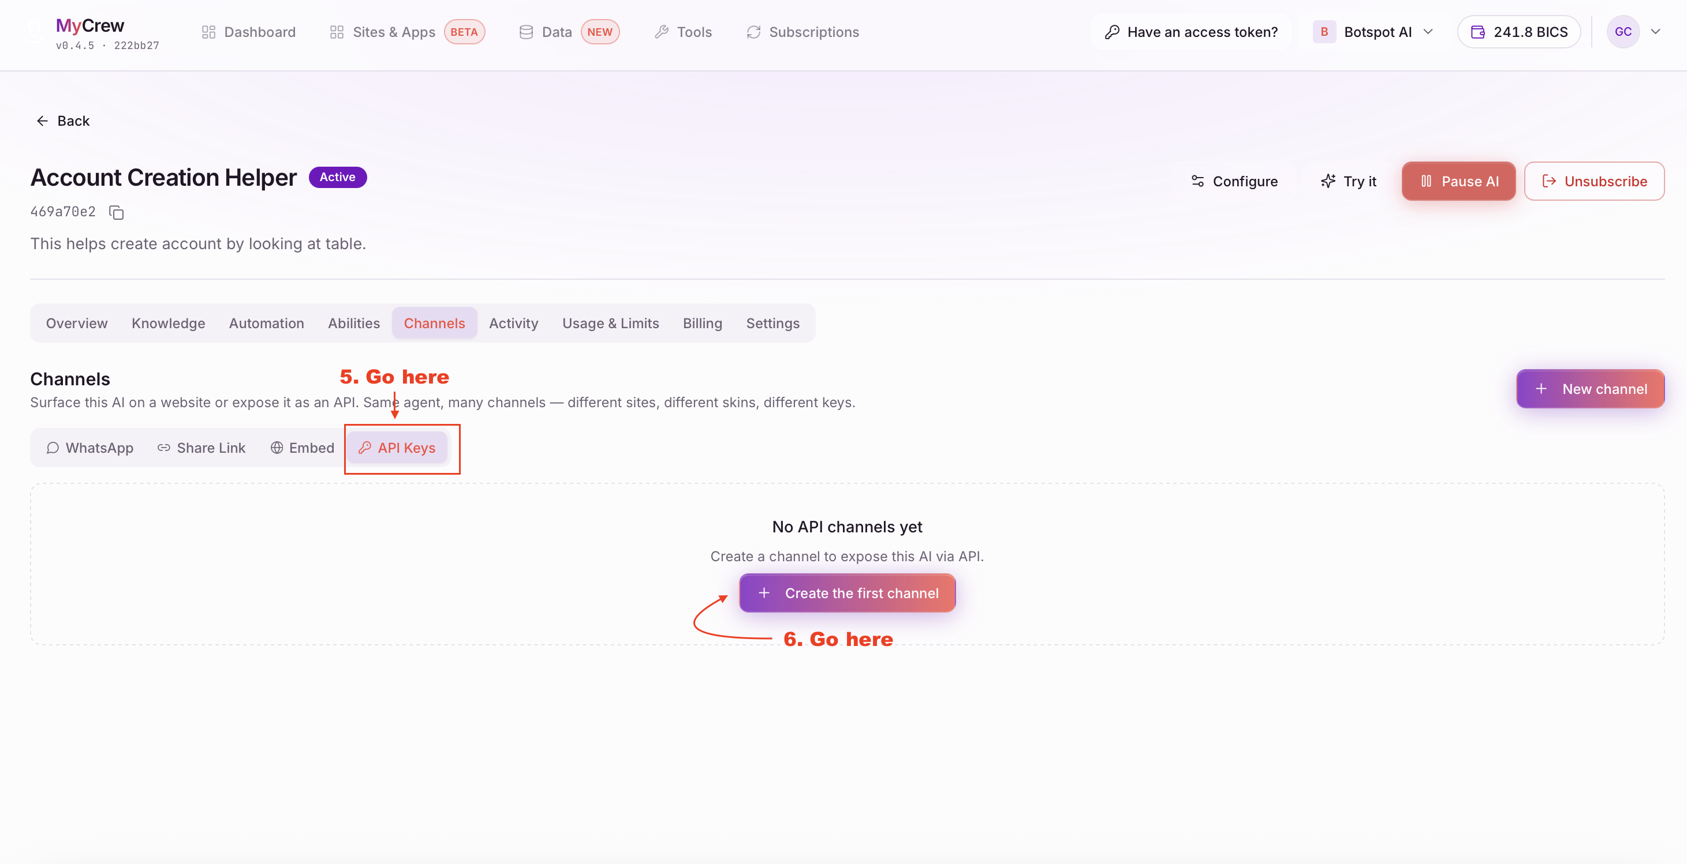Click Try it button

(1349, 181)
